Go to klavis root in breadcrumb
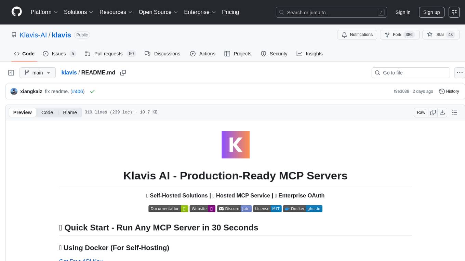 pyautogui.click(x=69, y=73)
